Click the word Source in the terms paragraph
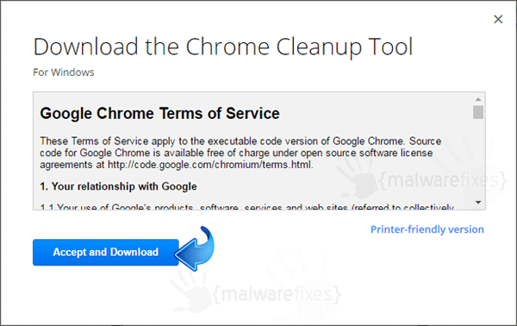Screen dimensions: 517x326 (x=425, y=141)
